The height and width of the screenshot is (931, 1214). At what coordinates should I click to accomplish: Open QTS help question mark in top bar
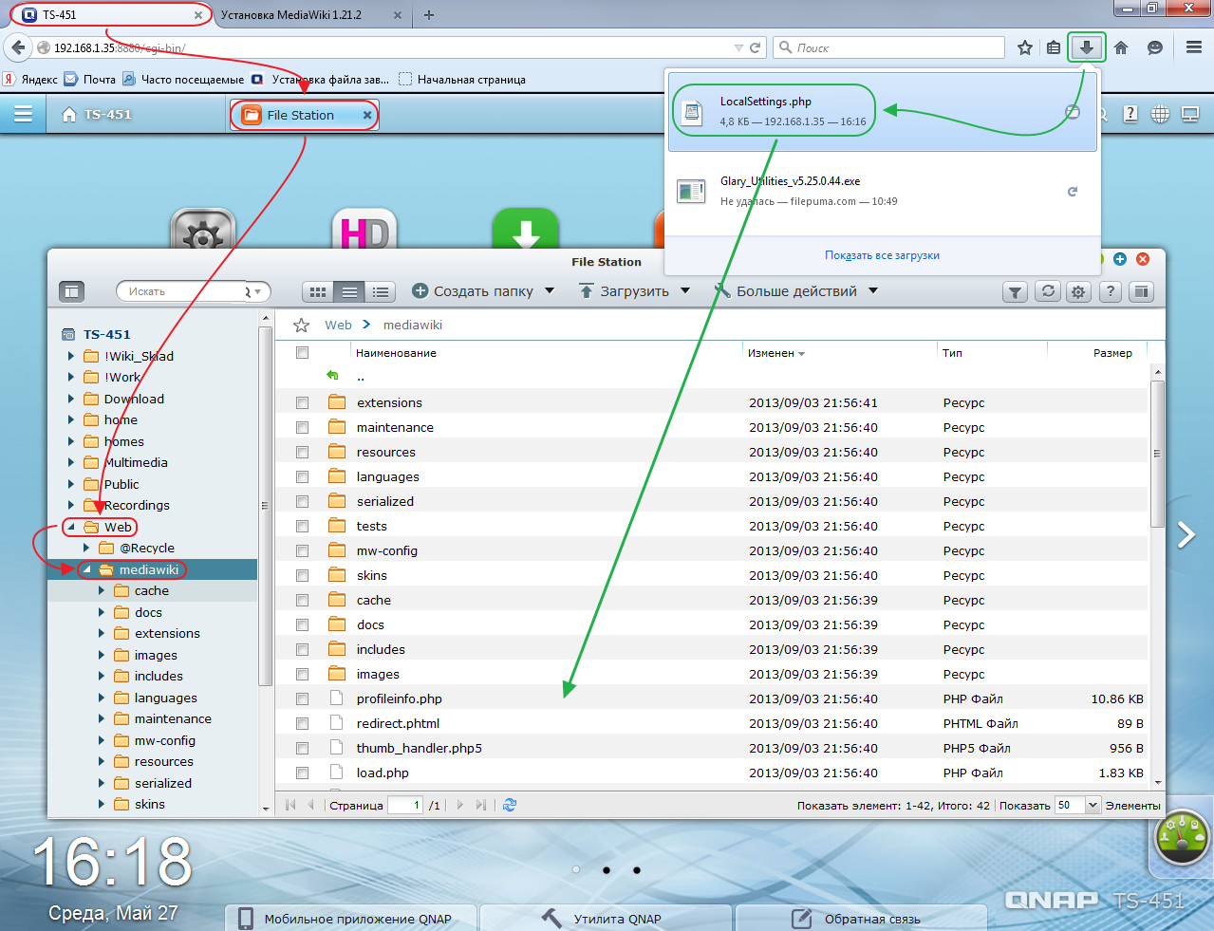[x=1130, y=114]
